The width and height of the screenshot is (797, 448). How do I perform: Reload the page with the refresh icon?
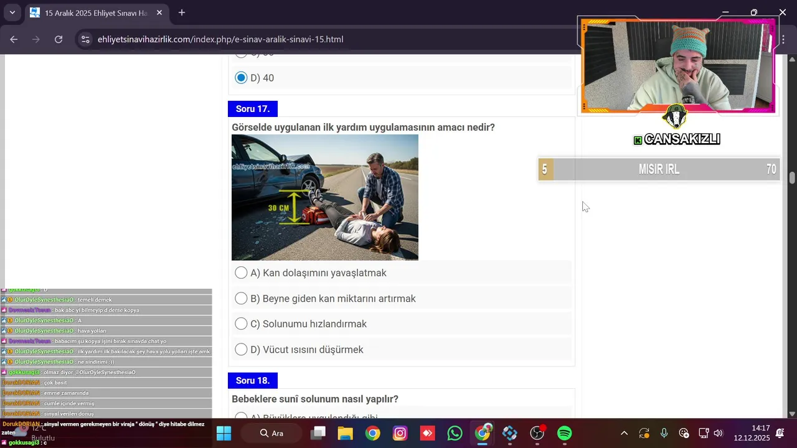(x=59, y=39)
